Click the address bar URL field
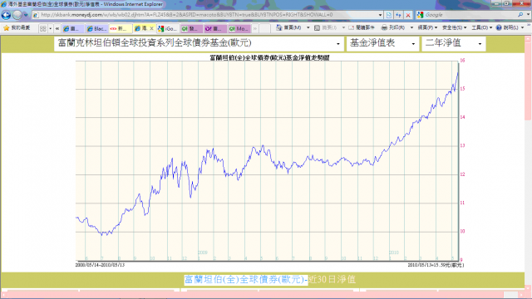The height and width of the screenshot is (299, 532). coord(204,15)
